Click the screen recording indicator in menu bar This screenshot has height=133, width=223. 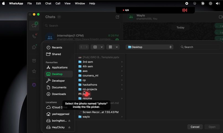tap(187, 3)
